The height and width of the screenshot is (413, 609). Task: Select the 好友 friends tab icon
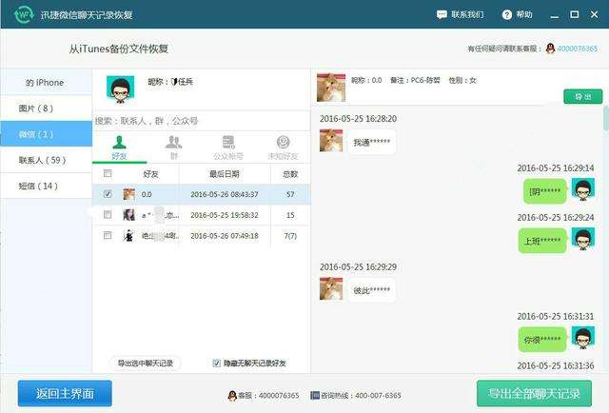point(119,143)
